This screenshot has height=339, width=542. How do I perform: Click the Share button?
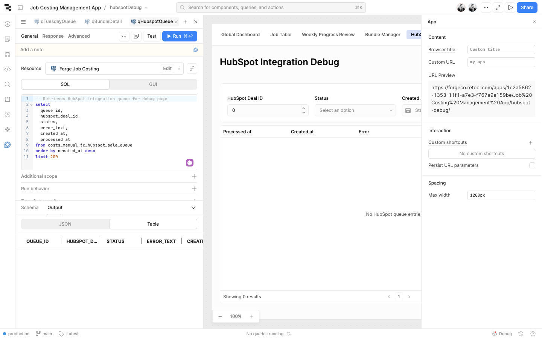point(527,8)
